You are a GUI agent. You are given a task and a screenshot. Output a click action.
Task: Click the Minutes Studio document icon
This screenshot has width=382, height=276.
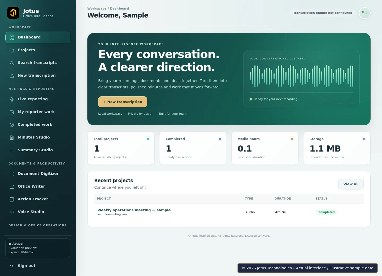pos(12,137)
